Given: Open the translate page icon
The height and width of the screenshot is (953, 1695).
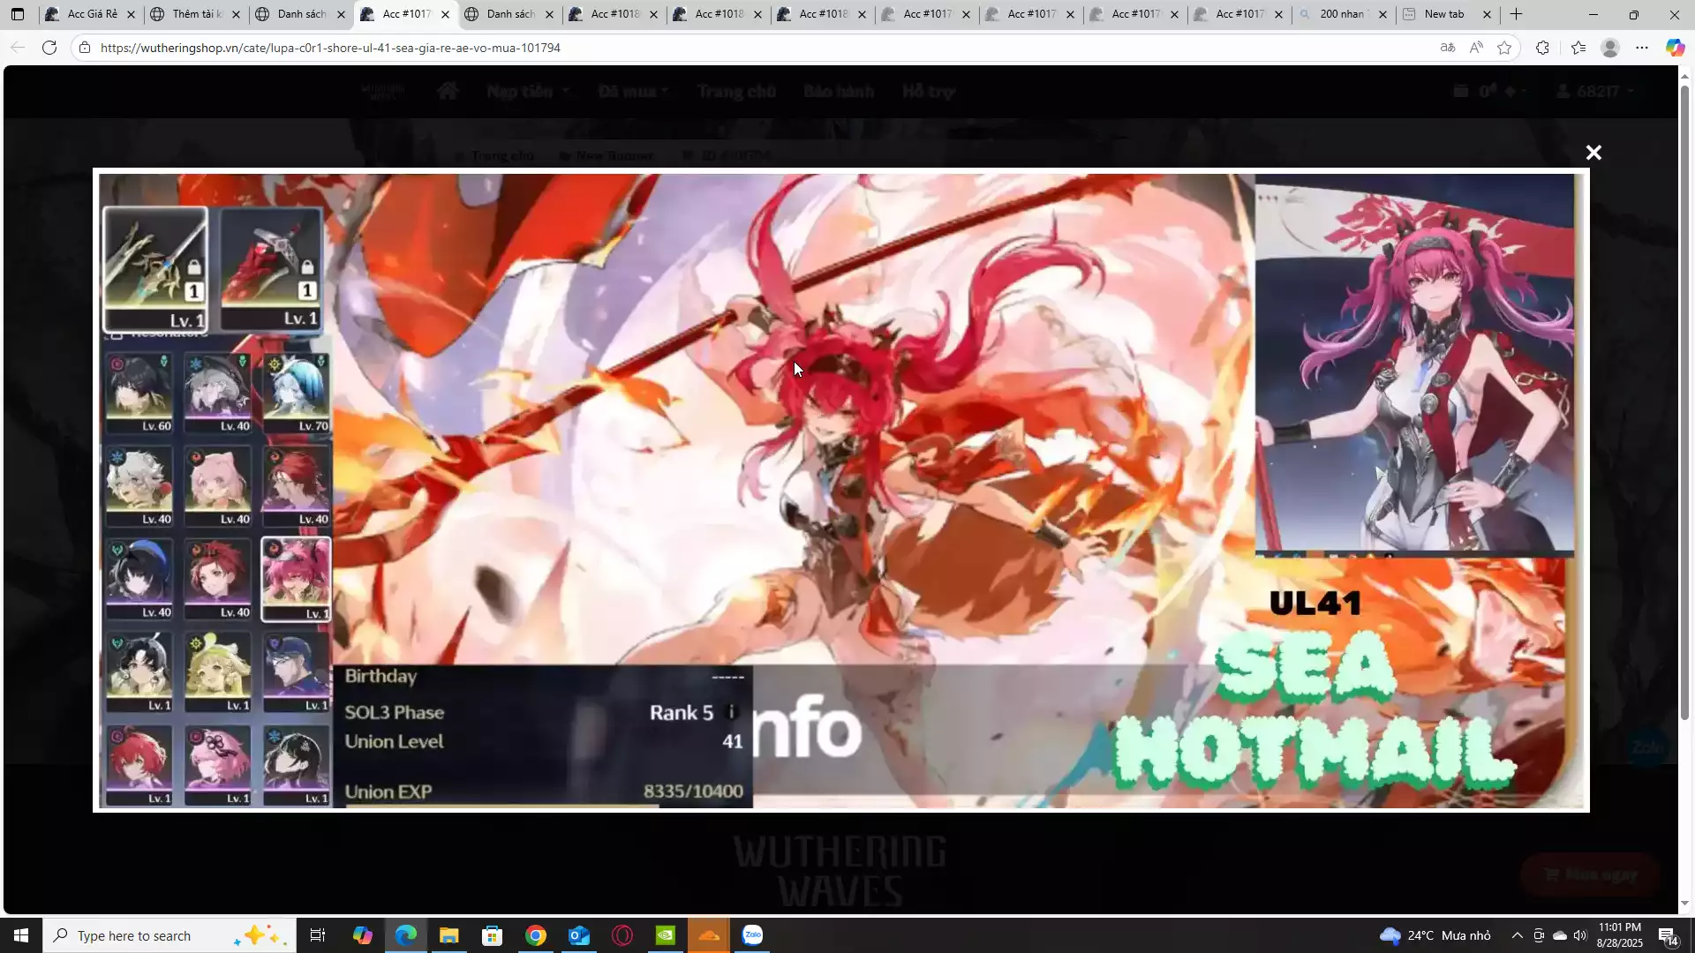Looking at the screenshot, I should [x=1448, y=48].
